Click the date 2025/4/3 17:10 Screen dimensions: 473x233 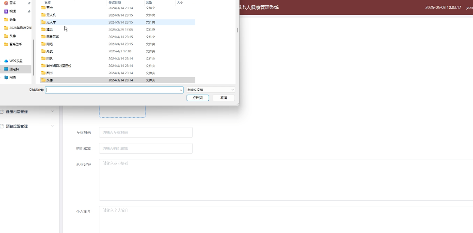coord(120,51)
